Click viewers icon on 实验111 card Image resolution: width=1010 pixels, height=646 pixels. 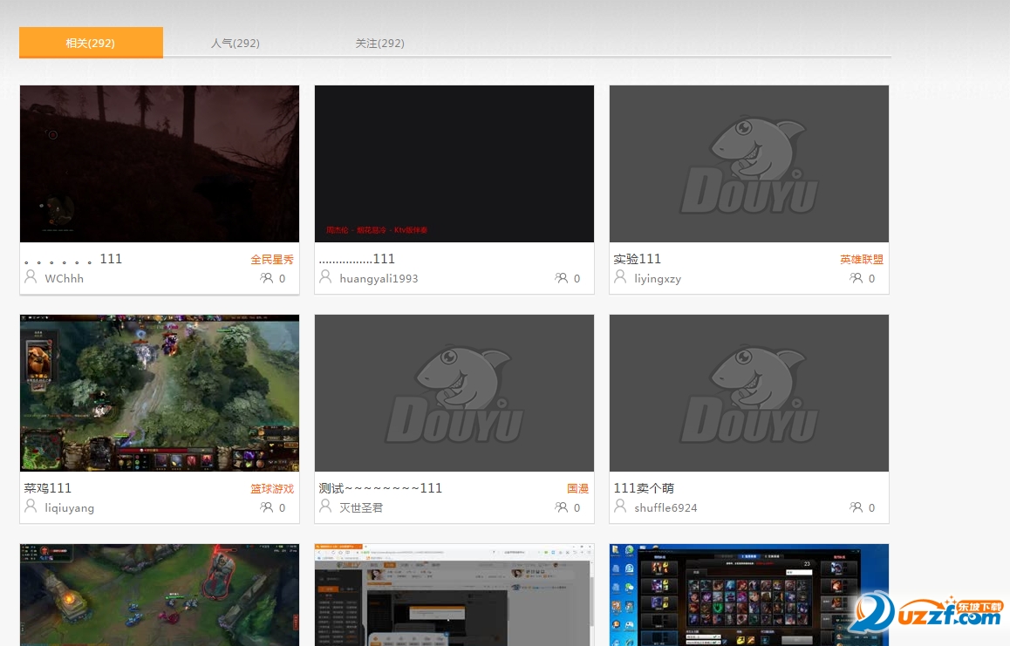click(856, 278)
